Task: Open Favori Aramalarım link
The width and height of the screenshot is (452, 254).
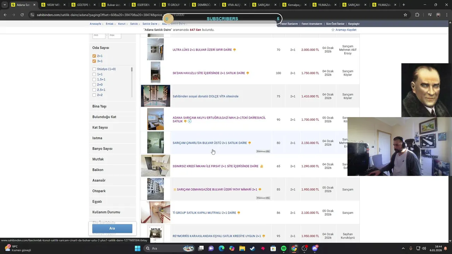Action: [312, 24]
